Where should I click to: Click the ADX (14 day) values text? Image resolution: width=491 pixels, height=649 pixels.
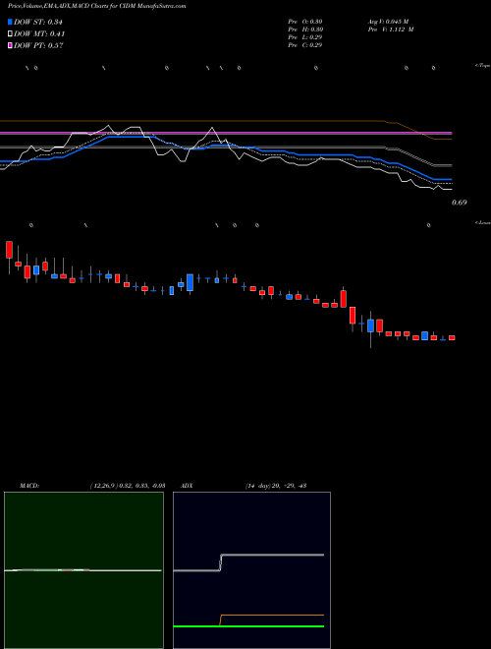[275, 486]
